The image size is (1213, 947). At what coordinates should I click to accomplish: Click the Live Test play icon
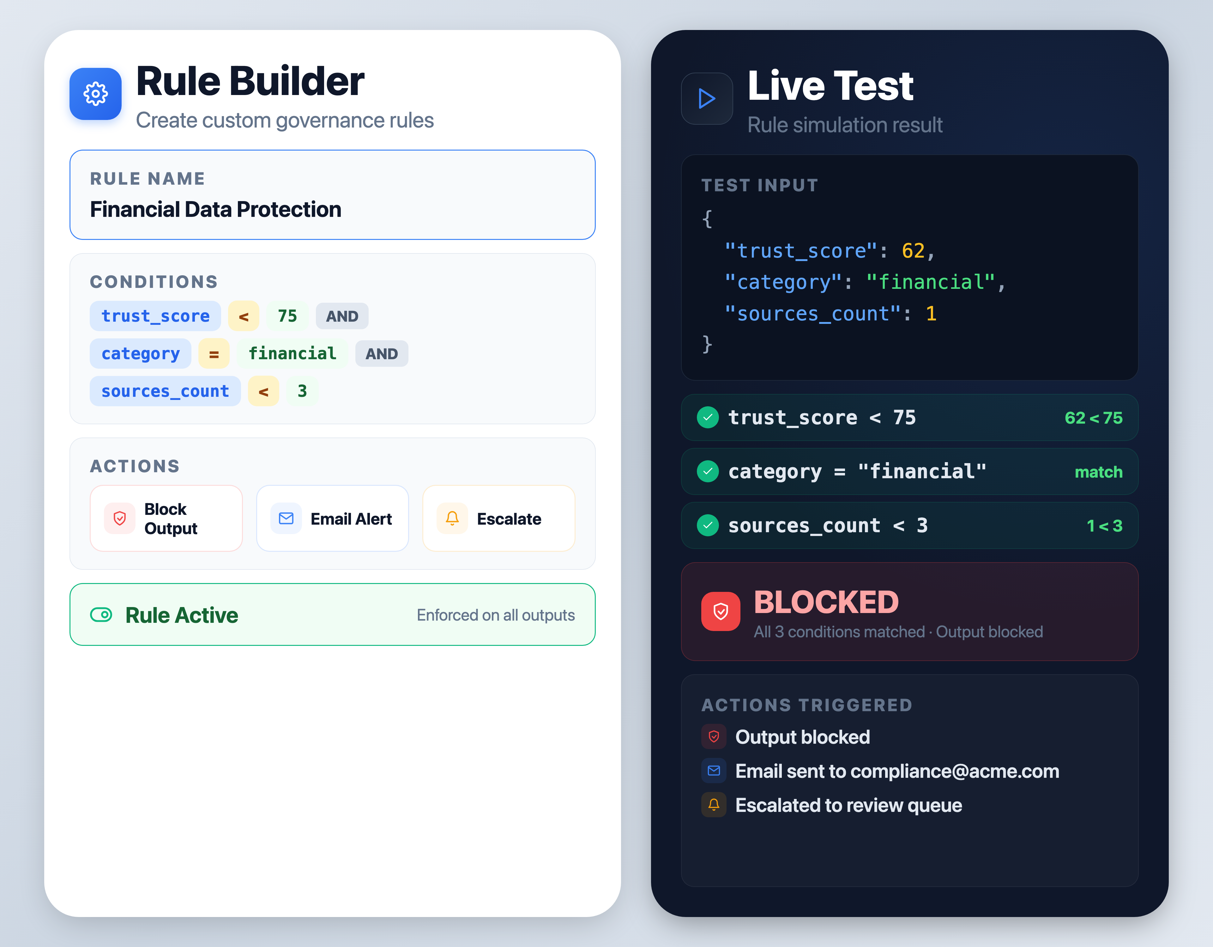coord(706,99)
